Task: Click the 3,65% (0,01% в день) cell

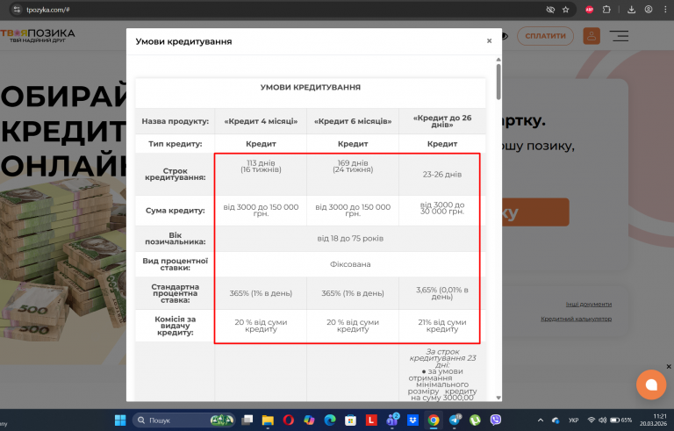Action: [x=442, y=293]
